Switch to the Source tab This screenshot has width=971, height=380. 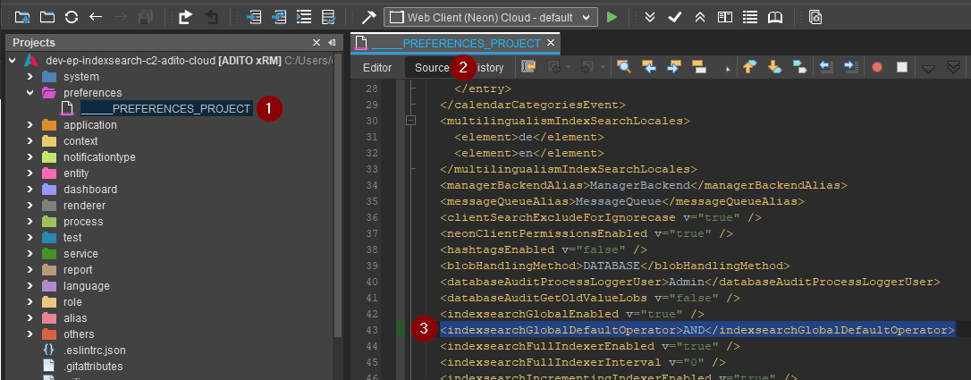pyautogui.click(x=432, y=67)
